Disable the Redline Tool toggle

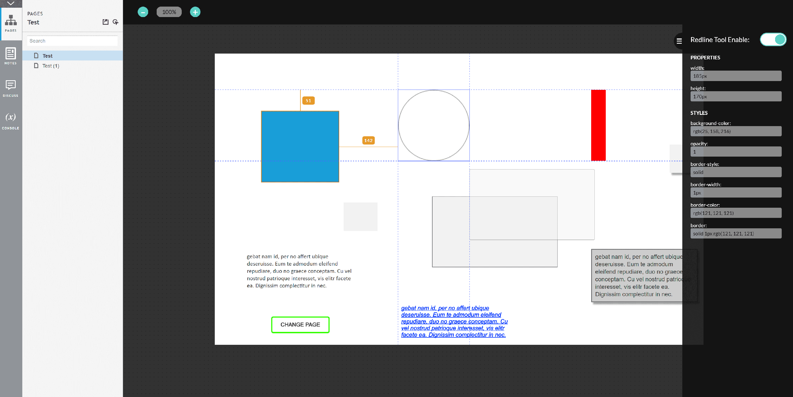tap(773, 40)
